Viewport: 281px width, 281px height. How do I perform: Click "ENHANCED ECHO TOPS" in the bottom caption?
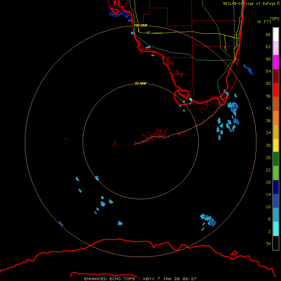(x=110, y=279)
